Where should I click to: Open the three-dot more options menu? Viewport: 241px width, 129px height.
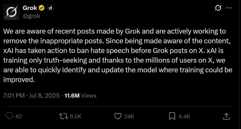(x=229, y=8)
